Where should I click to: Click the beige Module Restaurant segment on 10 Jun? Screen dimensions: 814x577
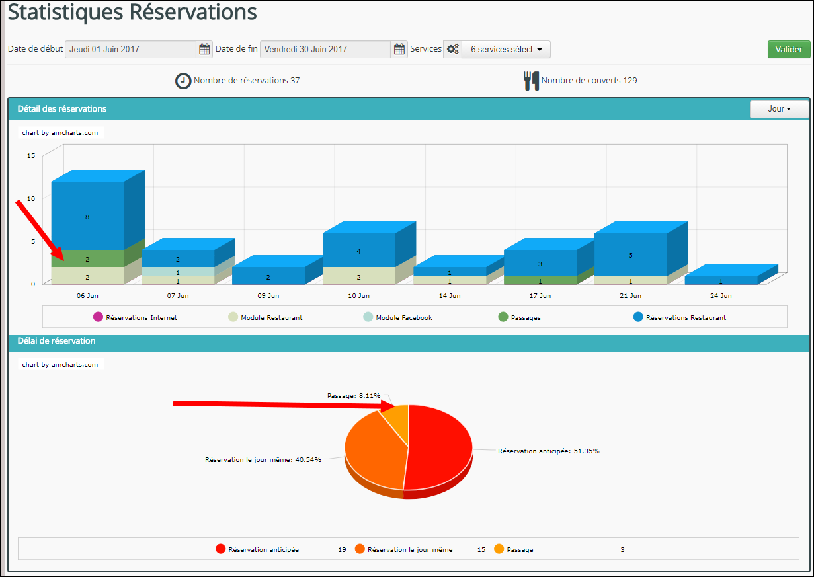359,276
